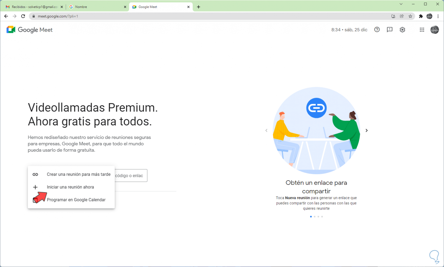Open the tab search chevron
The image size is (444, 267).
(401, 4)
